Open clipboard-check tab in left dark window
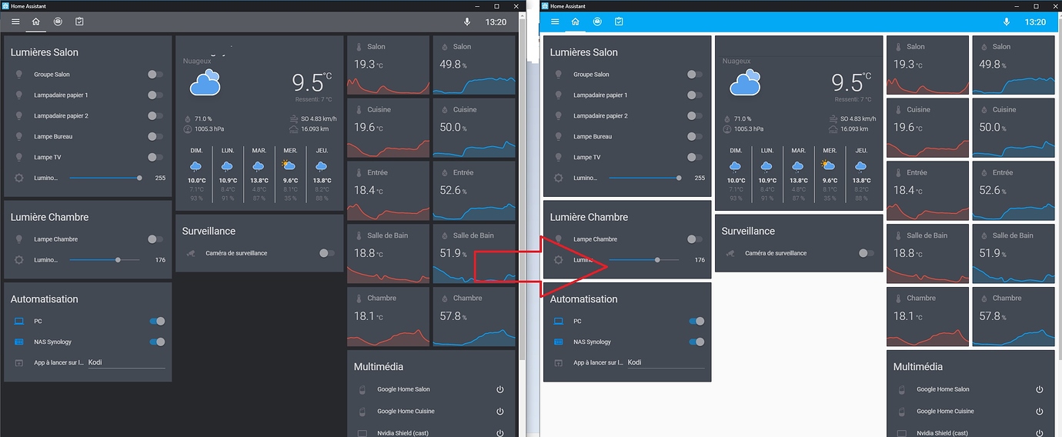The width and height of the screenshot is (1062, 437). pos(79,22)
